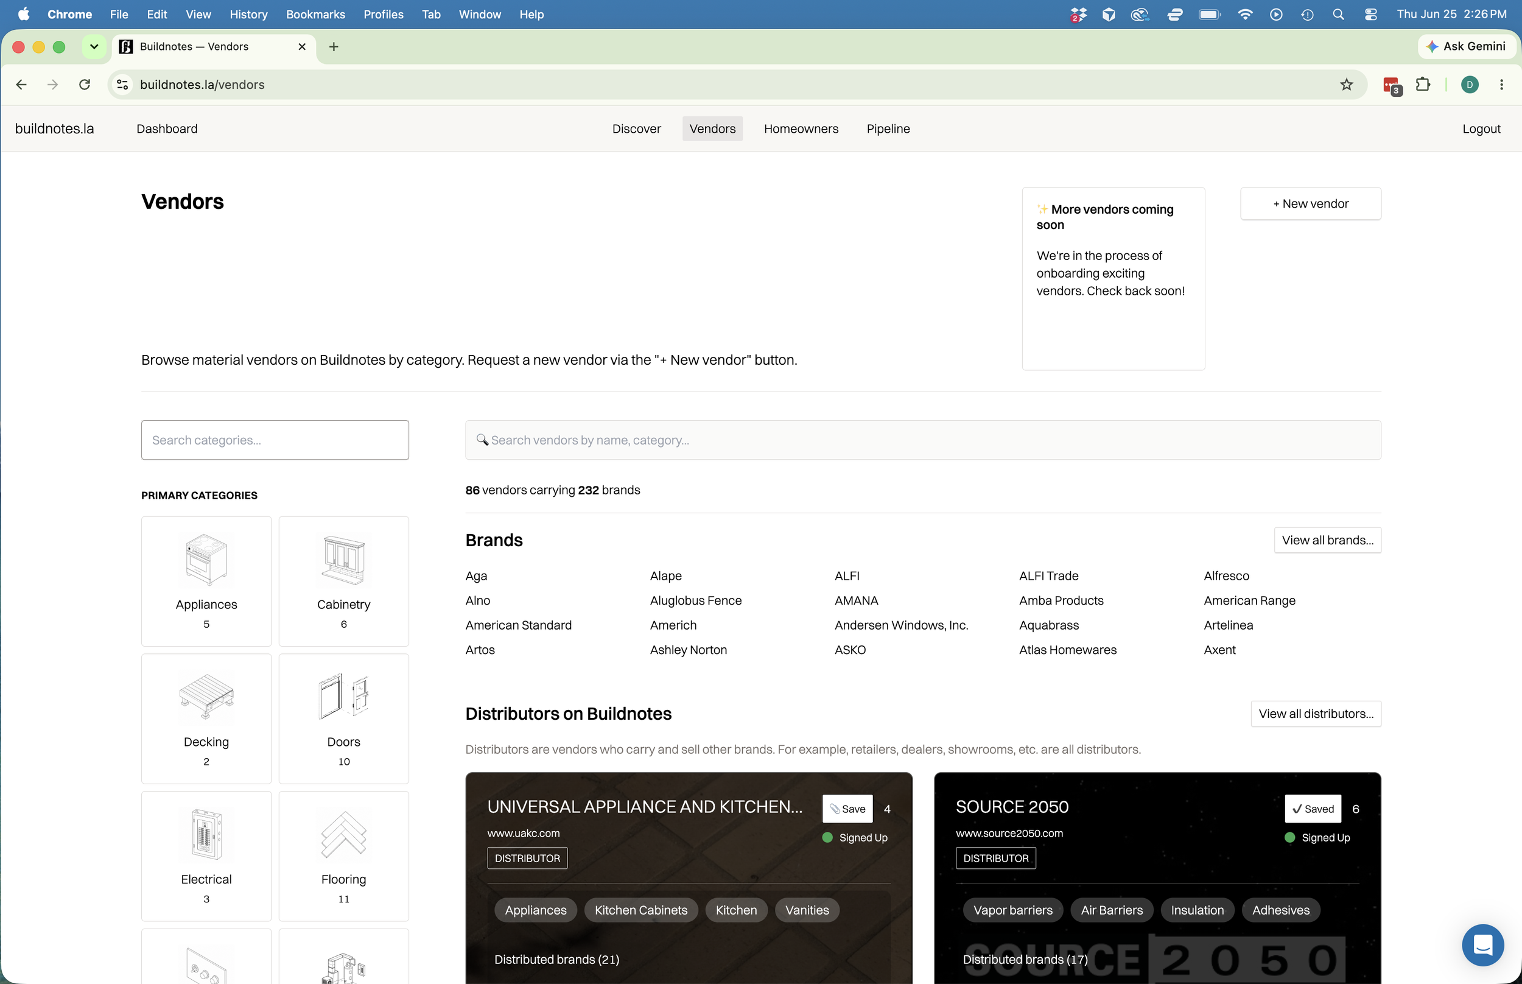Screen dimensions: 1522x984
Task: Open the Andersen Windows, Inc. brand
Action: [x=901, y=625]
